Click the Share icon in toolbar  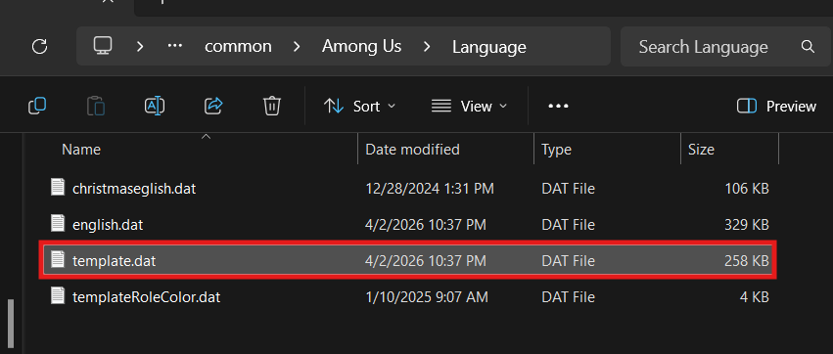[213, 107]
